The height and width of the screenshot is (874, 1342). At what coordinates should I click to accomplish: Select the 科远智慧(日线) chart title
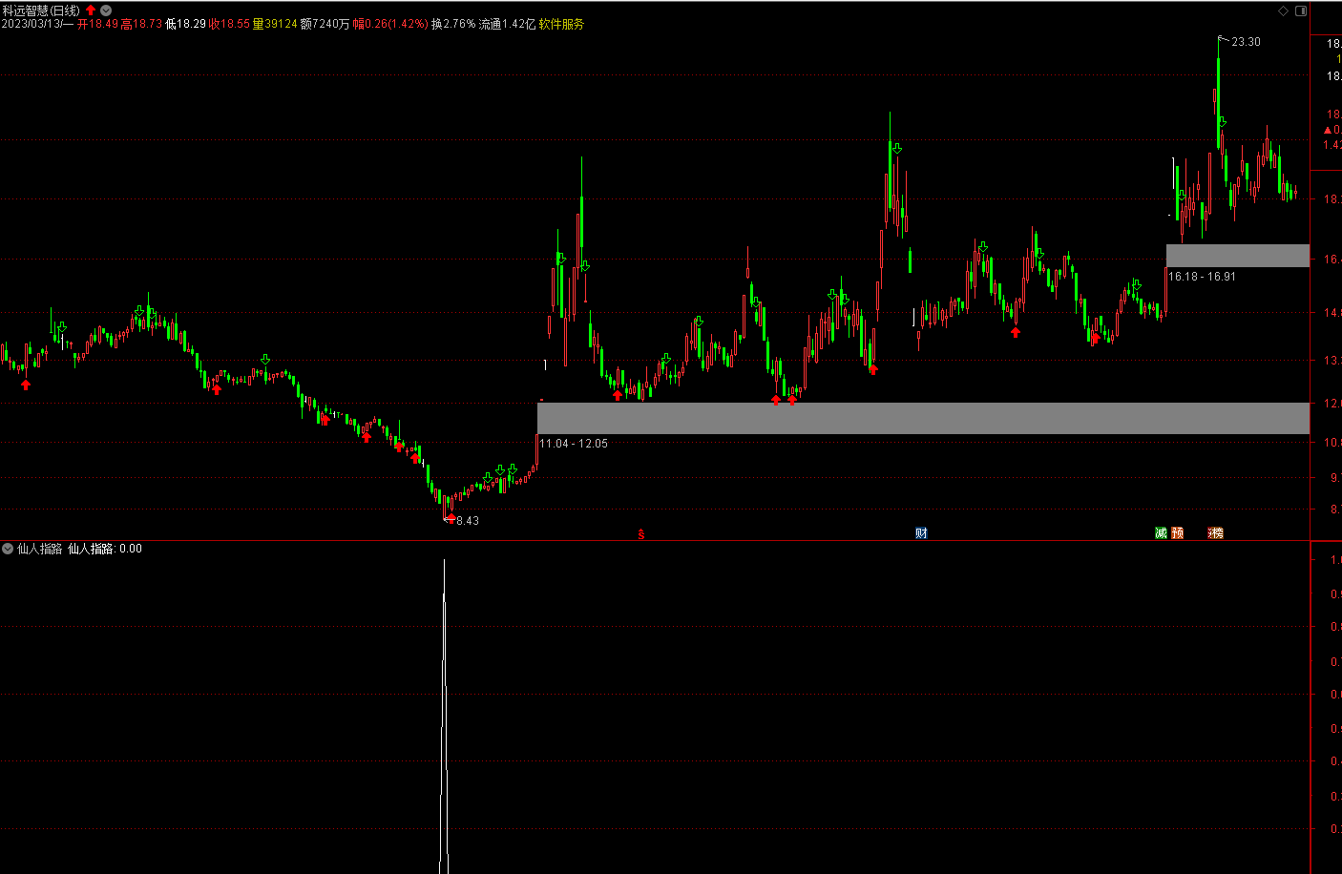coord(41,10)
